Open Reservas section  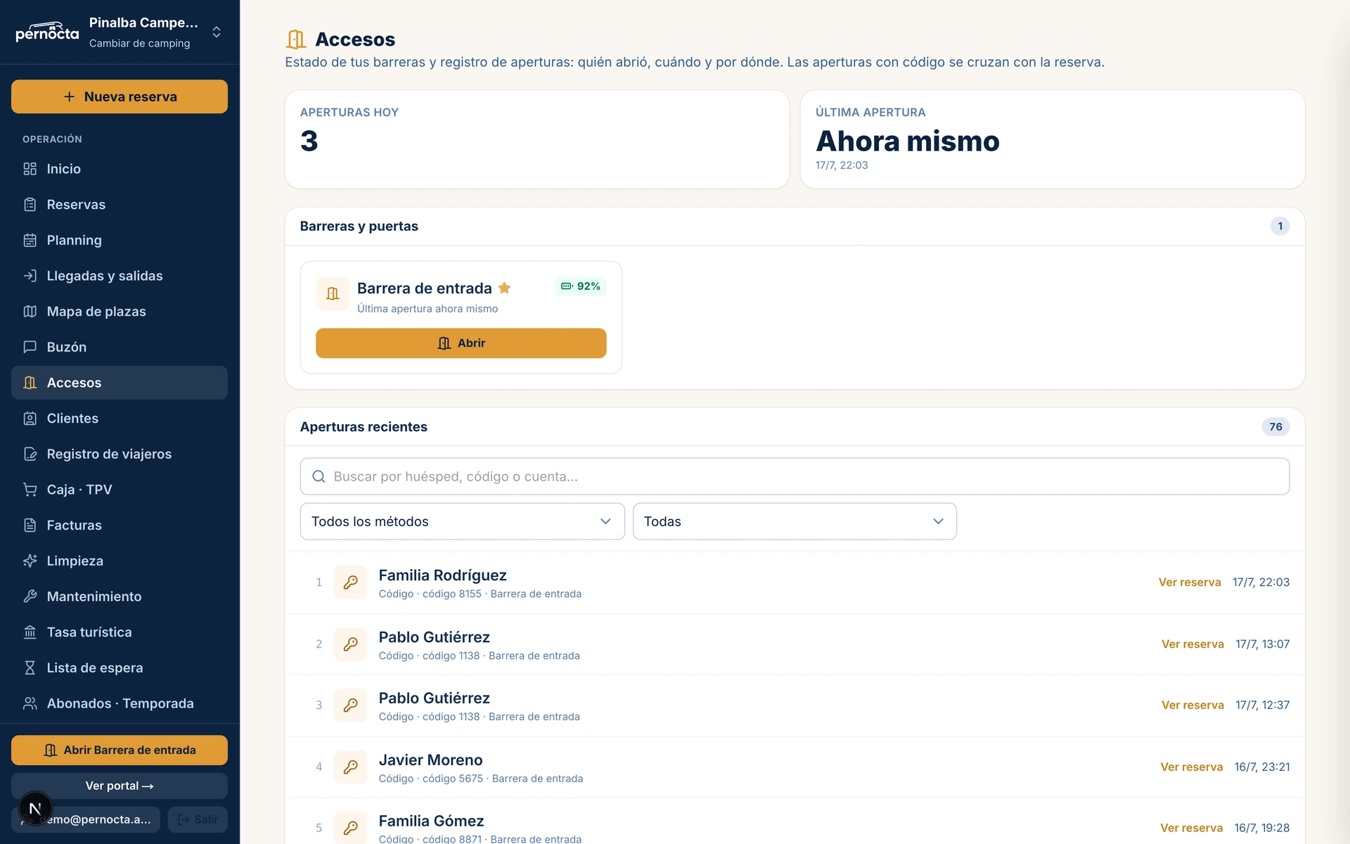[x=120, y=205]
